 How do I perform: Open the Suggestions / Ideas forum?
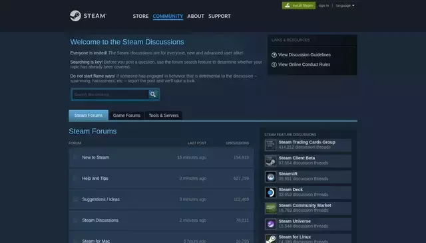click(101, 199)
